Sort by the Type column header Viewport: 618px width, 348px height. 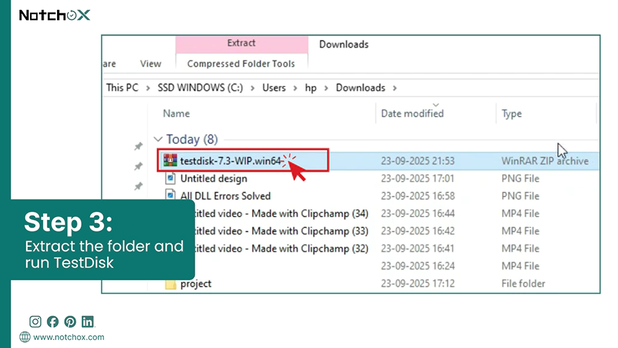click(511, 114)
